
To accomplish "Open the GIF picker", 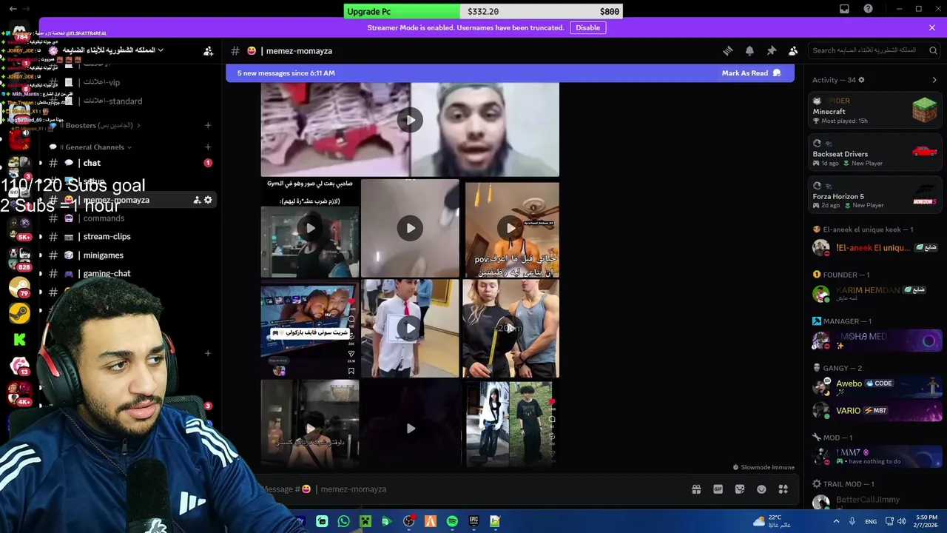I will point(718,489).
